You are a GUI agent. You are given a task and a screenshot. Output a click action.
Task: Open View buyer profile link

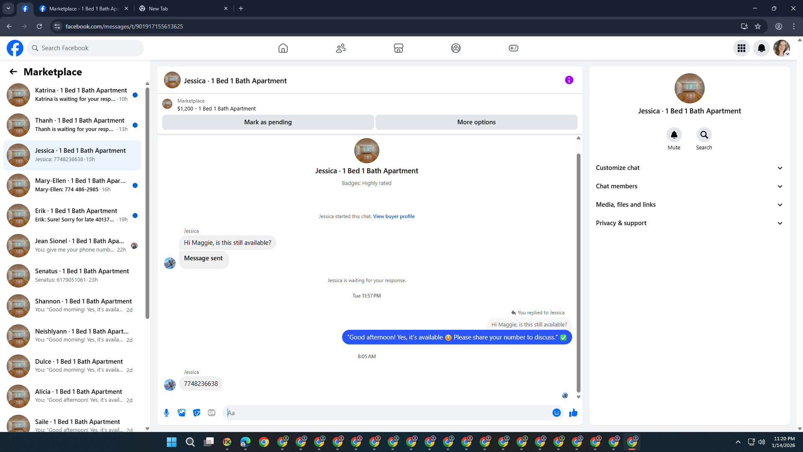click(394, 216)
